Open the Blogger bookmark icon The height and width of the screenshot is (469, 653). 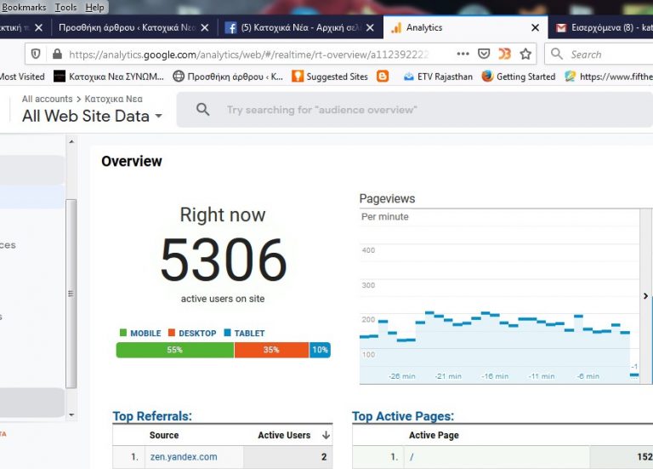tap(383, 77)
